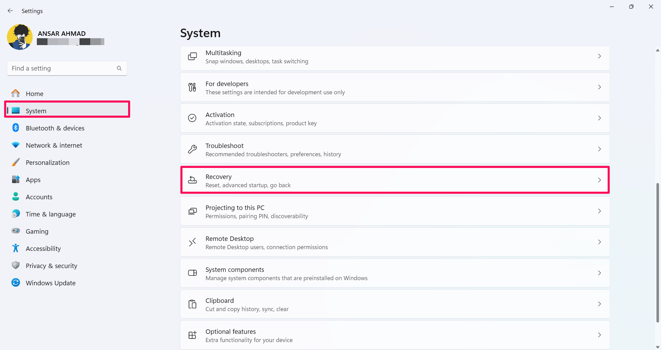Screen dimensions: 661x350
Task: Click the Apps icon in sidebar
Action: [15, 179]
